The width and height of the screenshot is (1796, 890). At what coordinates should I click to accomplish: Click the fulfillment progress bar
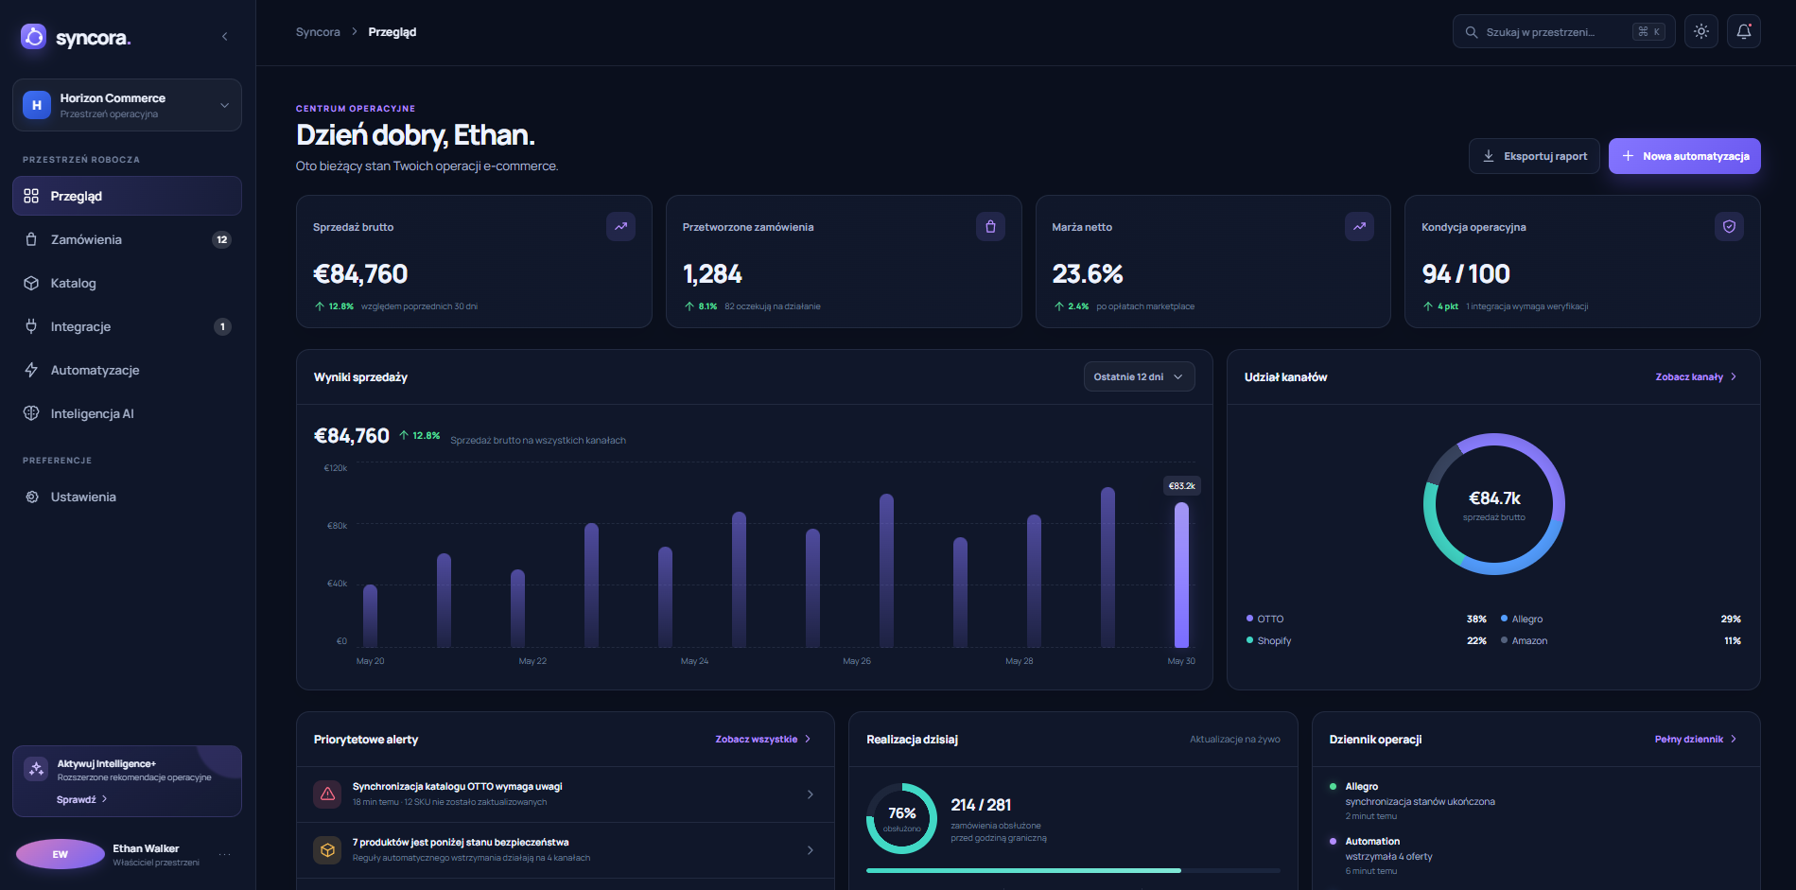point(1072,870)
